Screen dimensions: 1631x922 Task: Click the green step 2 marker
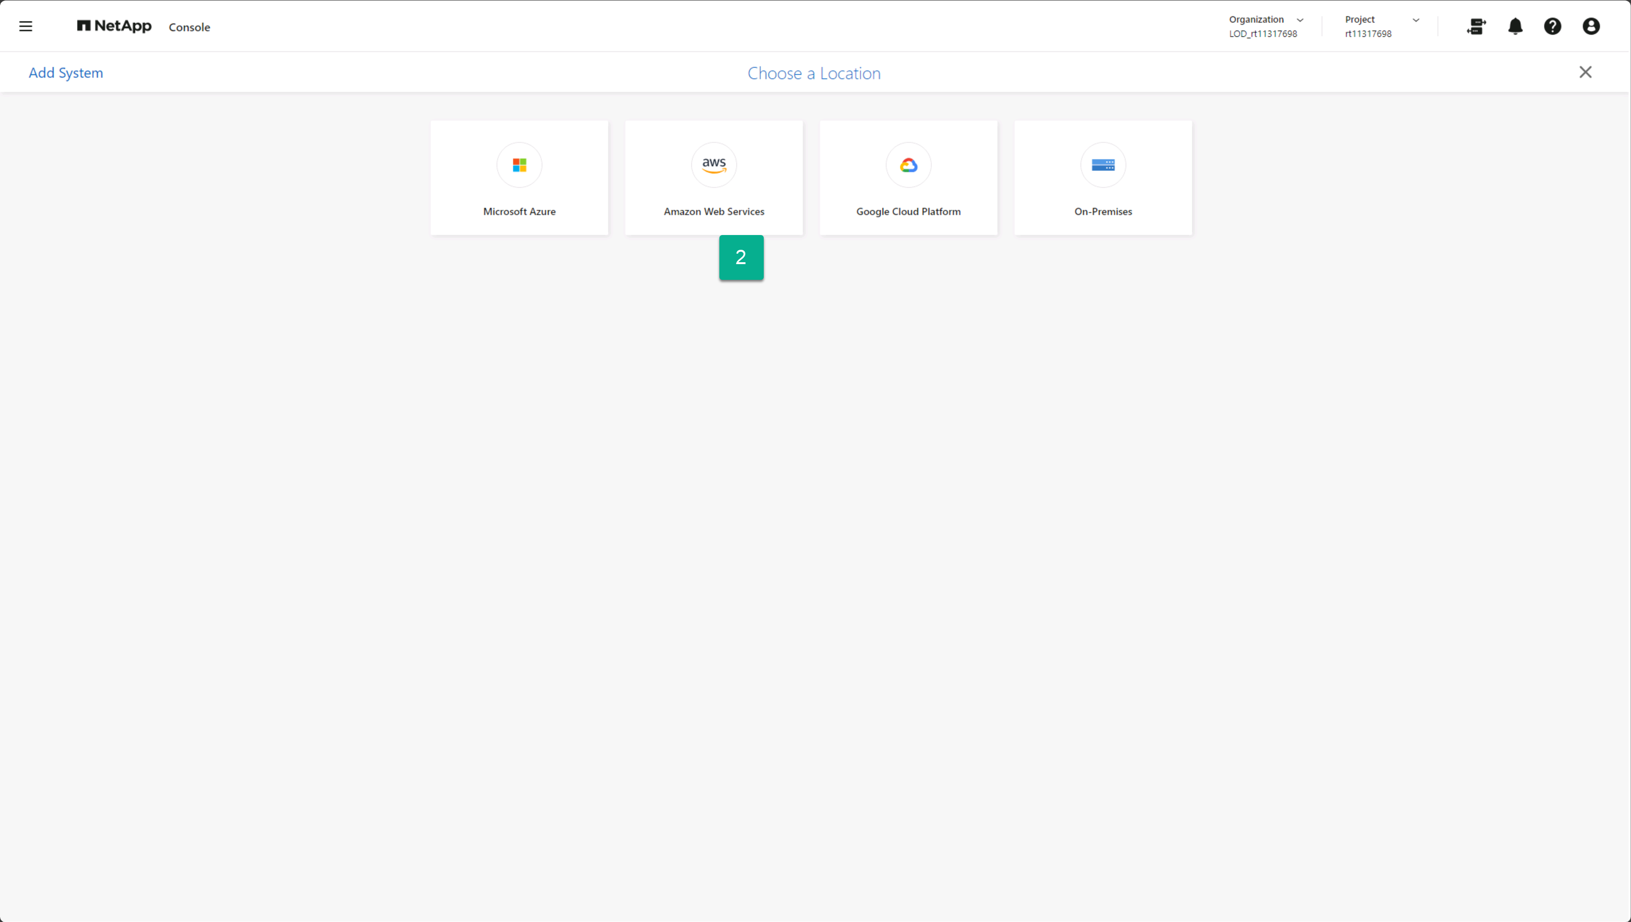point(741,257)
